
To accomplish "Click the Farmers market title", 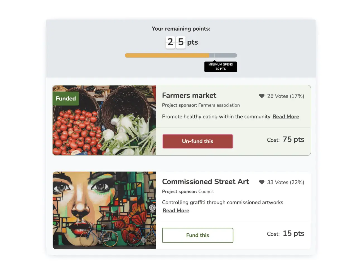I will pyautogui.click(x=189, y=95).
